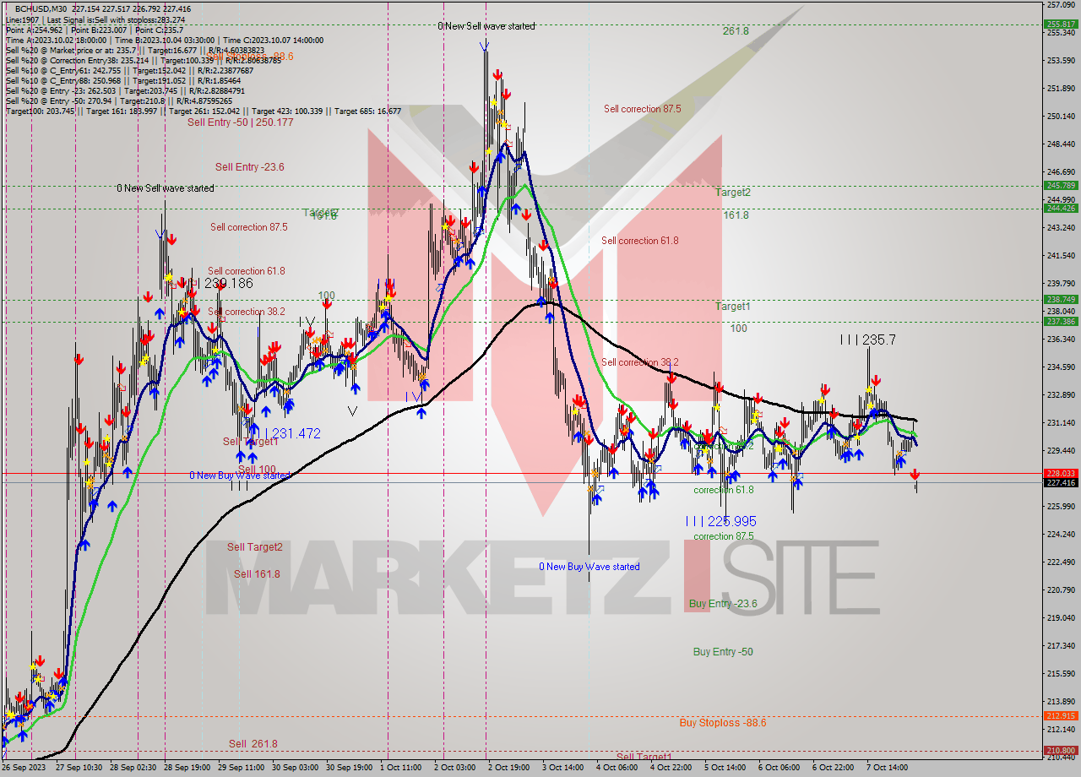
Task: Click the '4 Oct 22:00' time axis label
Action: tap(671, 768)
